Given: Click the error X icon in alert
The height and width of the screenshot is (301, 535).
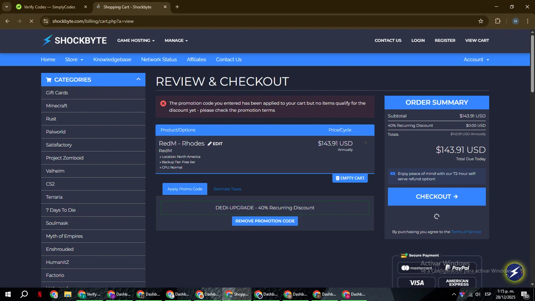Looking at the screenshot, I should pyautogui.click(x=163, y=103).
